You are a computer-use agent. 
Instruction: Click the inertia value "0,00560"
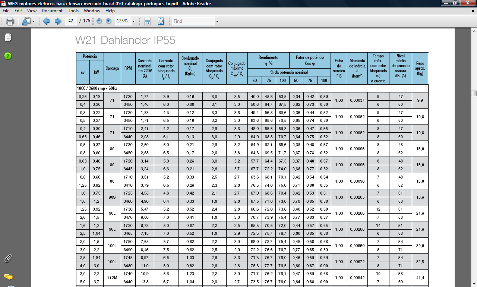tap(357, 246)
